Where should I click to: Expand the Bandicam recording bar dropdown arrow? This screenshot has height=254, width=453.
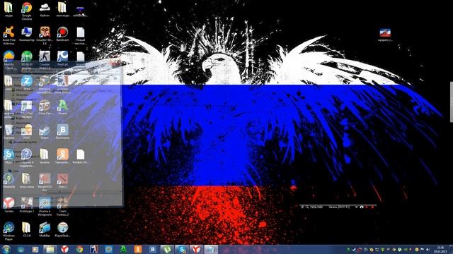(357, 207)
